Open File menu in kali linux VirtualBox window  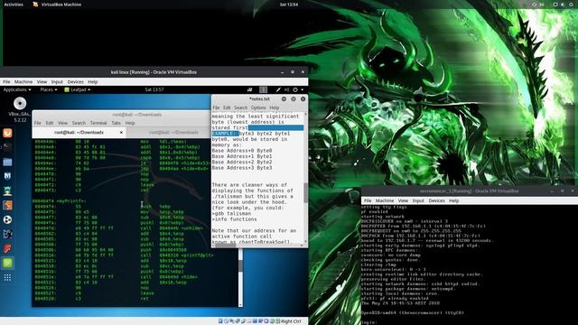[x=6, y=82]
